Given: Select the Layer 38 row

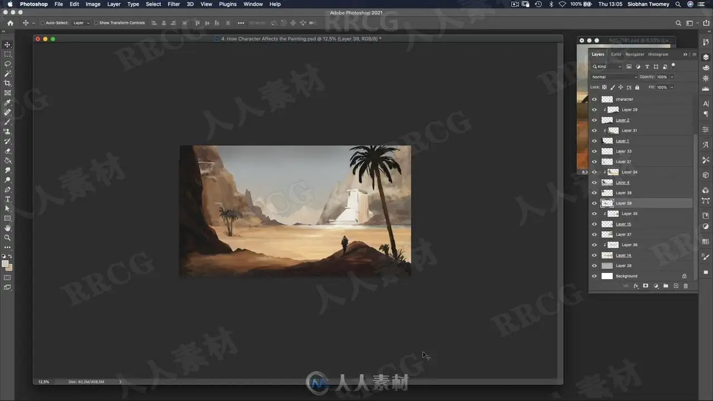Looking at the screenshot, I should (641, 193).
